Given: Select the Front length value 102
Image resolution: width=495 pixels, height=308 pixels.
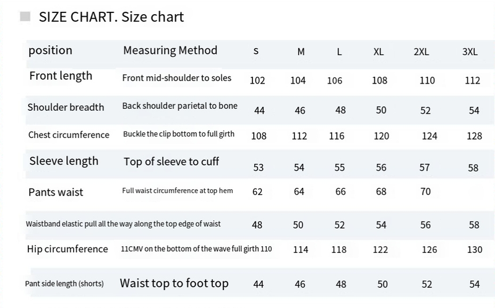Looking at the screenshot, I should coord(257,80).
